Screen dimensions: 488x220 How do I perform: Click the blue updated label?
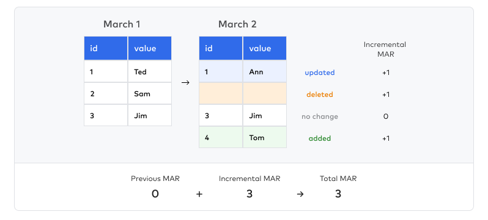click(320, 73)
